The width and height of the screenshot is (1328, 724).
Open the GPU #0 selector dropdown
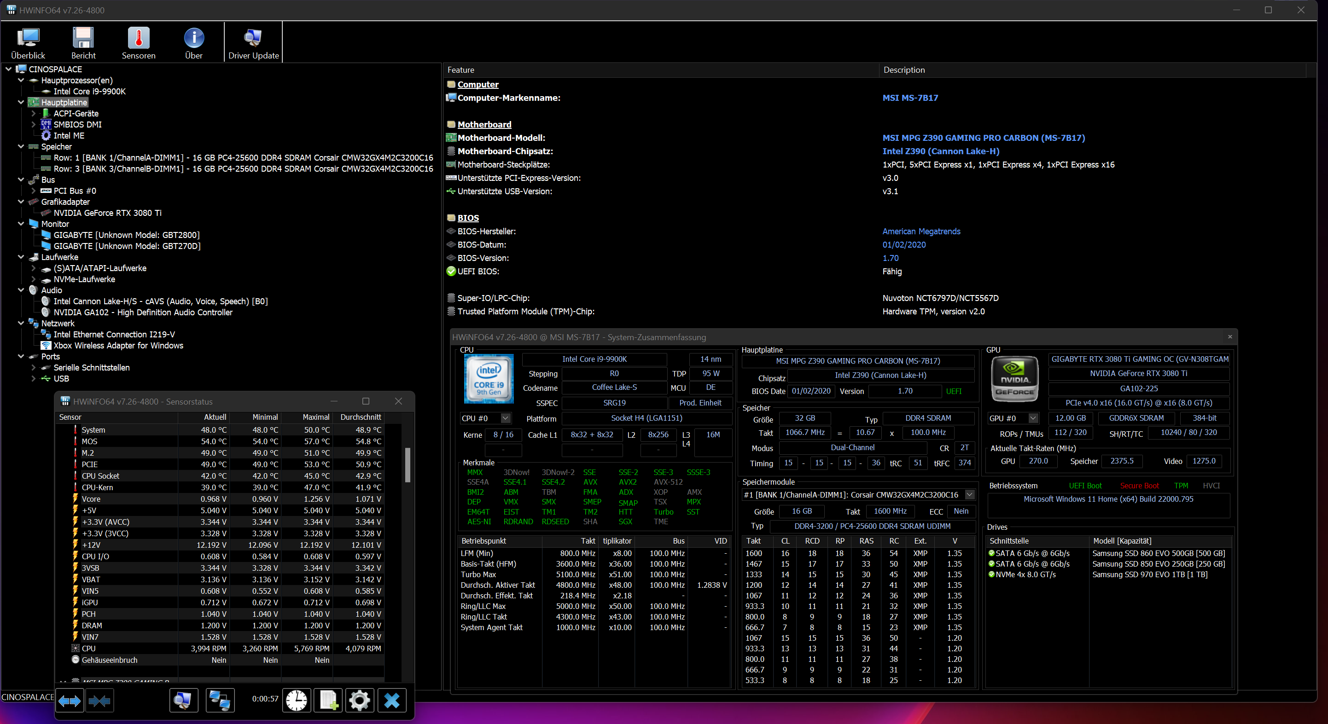pyautogui.click(x=1031, y=418)
